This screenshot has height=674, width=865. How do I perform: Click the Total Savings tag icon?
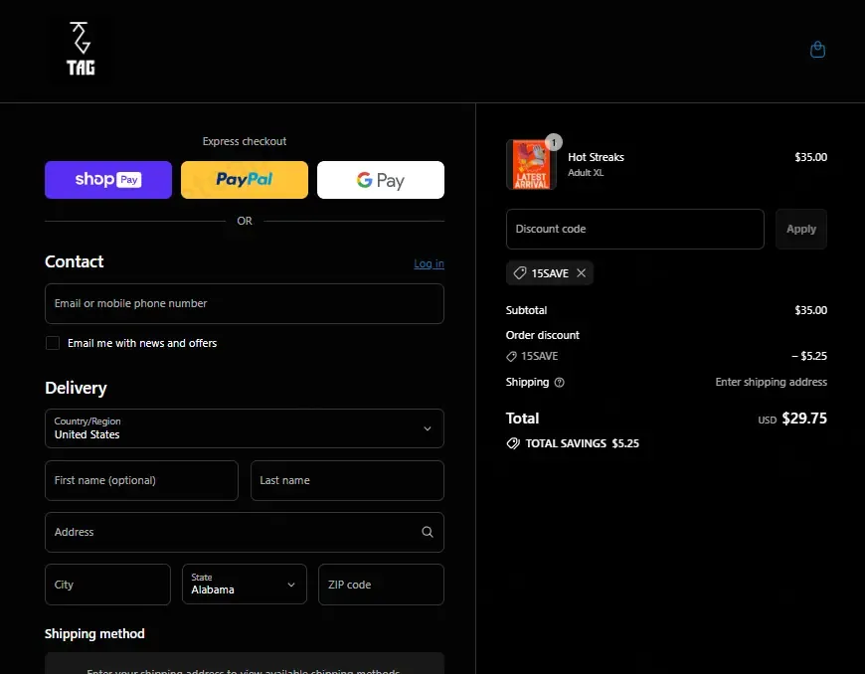513,443
